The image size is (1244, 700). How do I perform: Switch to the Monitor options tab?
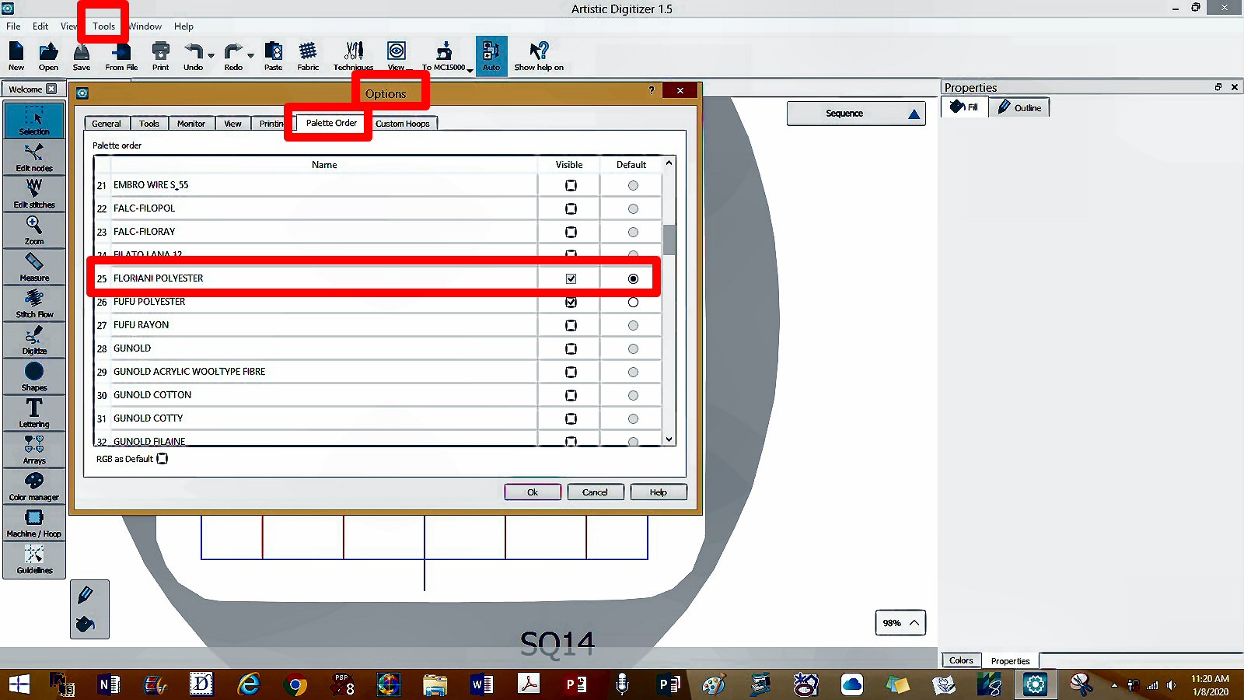click(191, 124)
